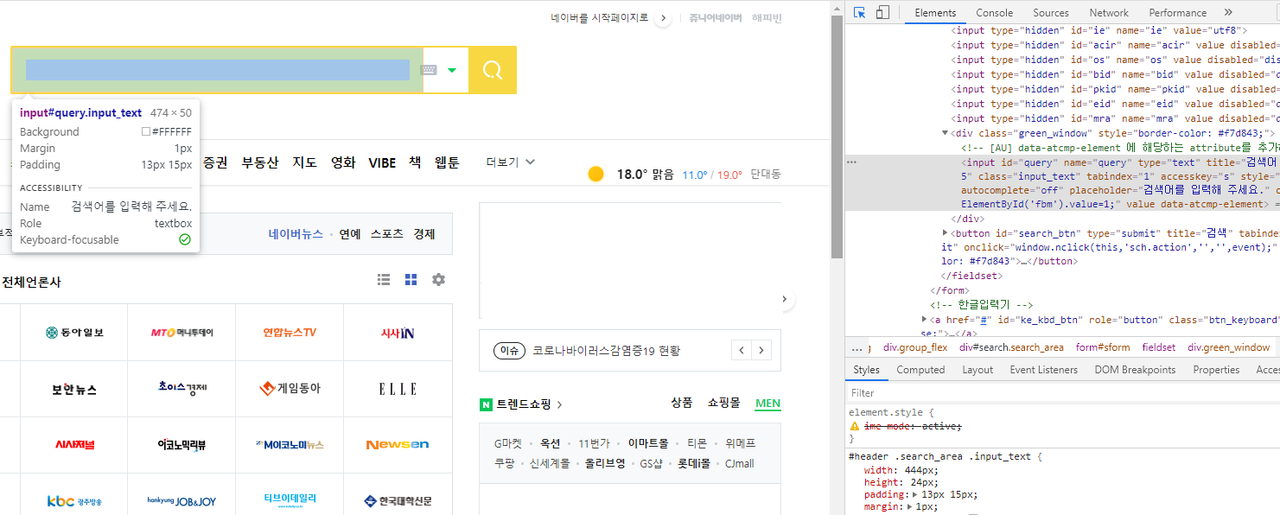Open the 해피빈 link
This screenshot has width=1280, height=515.
coord(767,17)
